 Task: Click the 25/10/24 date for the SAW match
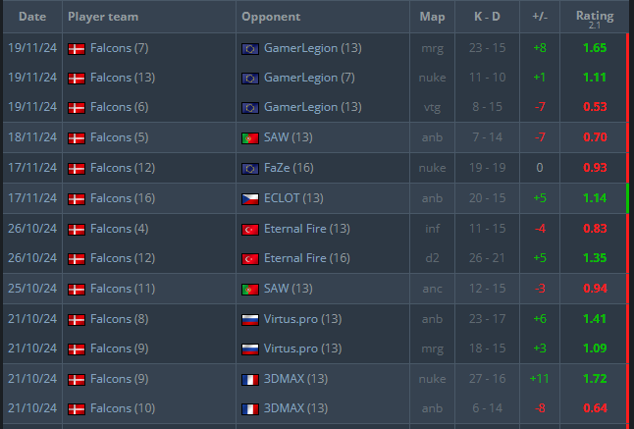tap(30, 289)
